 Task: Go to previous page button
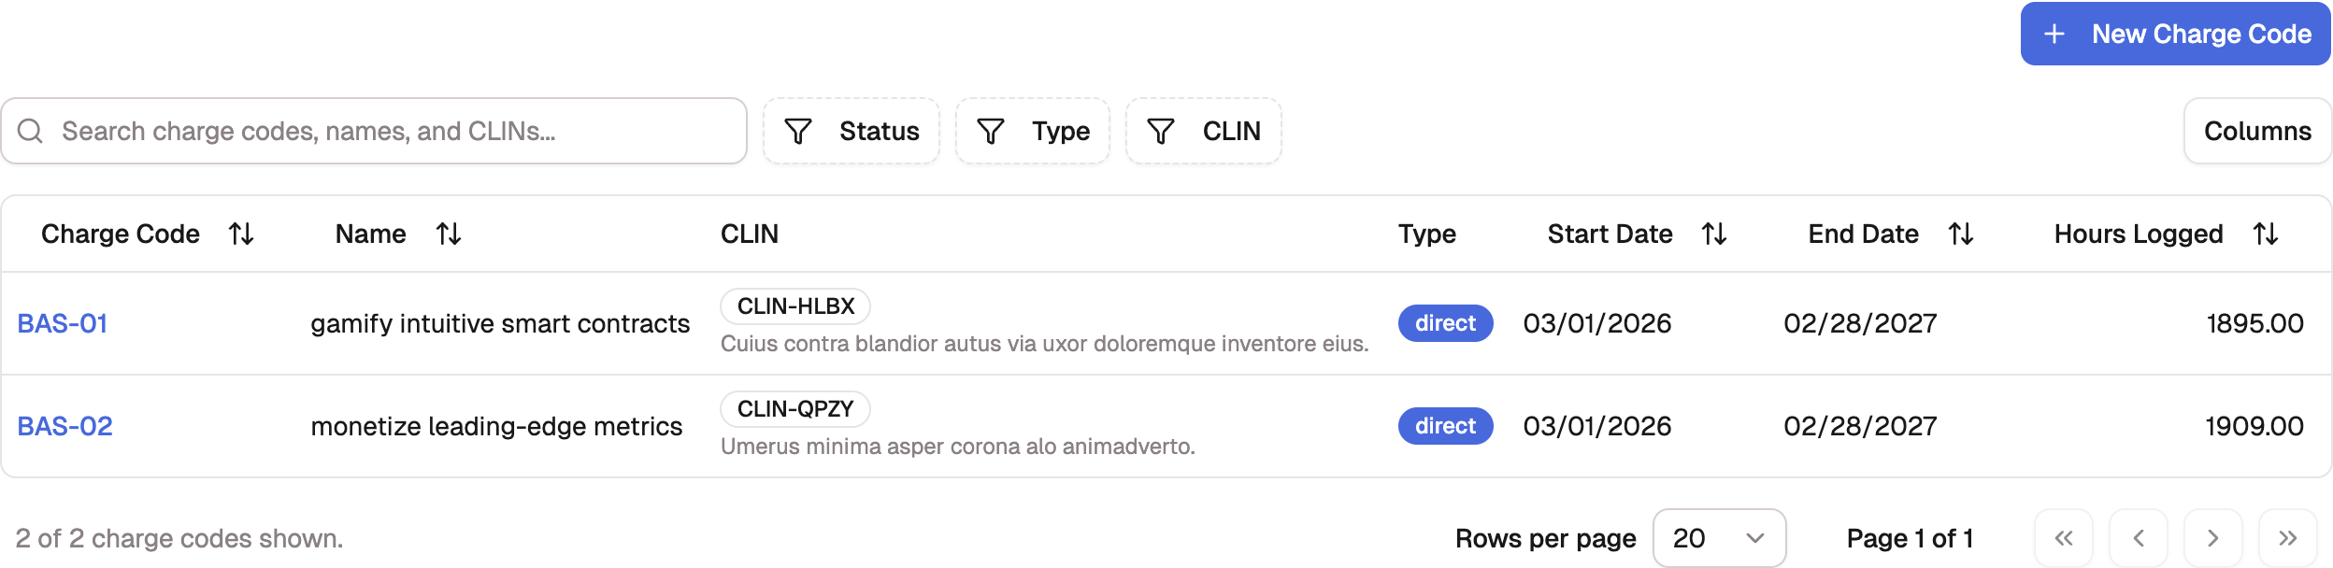pos(2139,538)
